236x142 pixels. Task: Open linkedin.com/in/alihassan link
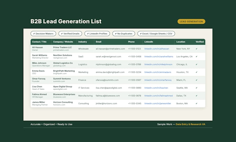point(157,49)
